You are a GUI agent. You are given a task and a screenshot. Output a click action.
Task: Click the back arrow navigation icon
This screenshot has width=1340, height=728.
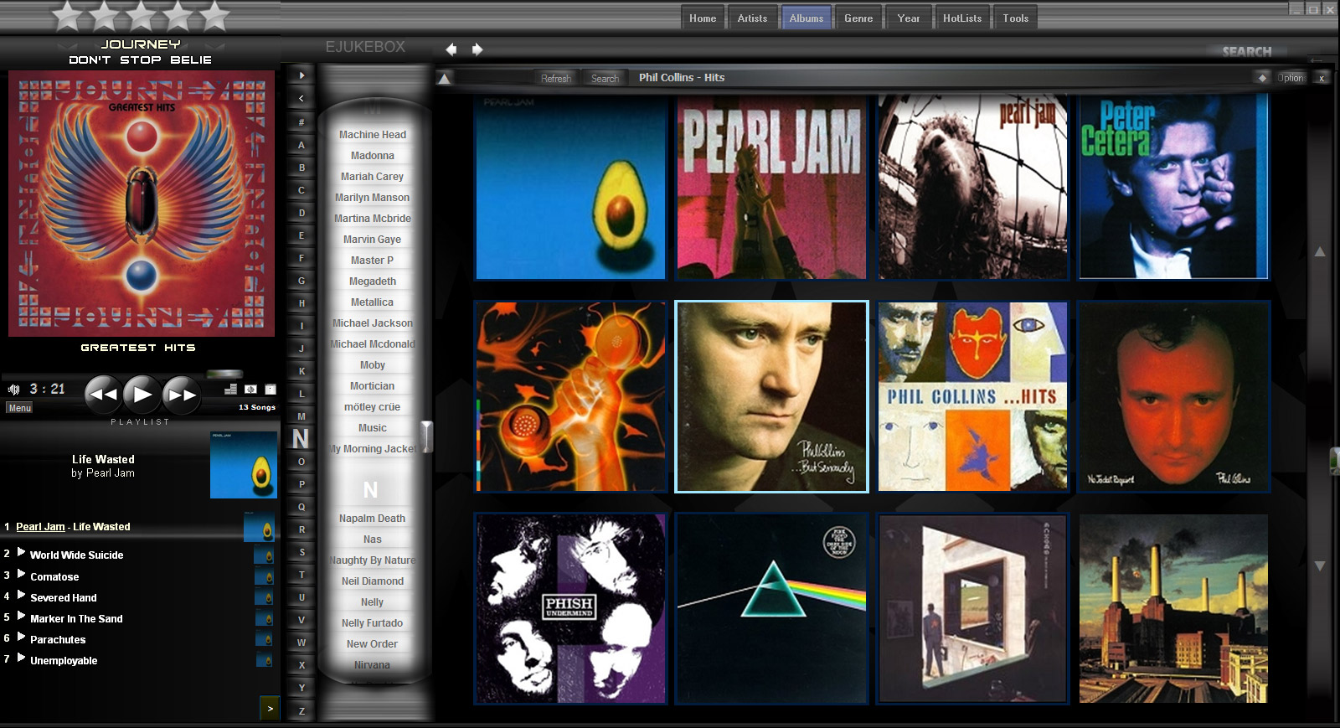[451, 49]
